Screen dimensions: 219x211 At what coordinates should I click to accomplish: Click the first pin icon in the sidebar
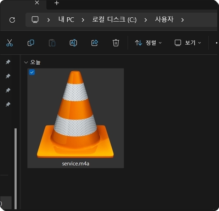8,62
